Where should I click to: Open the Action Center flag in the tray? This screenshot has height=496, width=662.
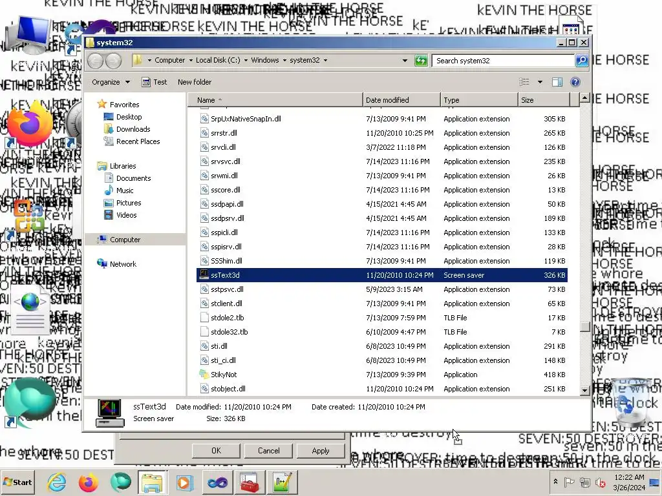[569, 482]
